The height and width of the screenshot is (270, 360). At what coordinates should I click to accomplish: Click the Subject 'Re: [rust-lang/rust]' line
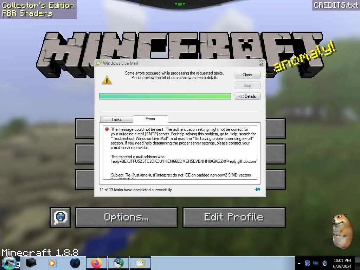(x=181, y=175)
